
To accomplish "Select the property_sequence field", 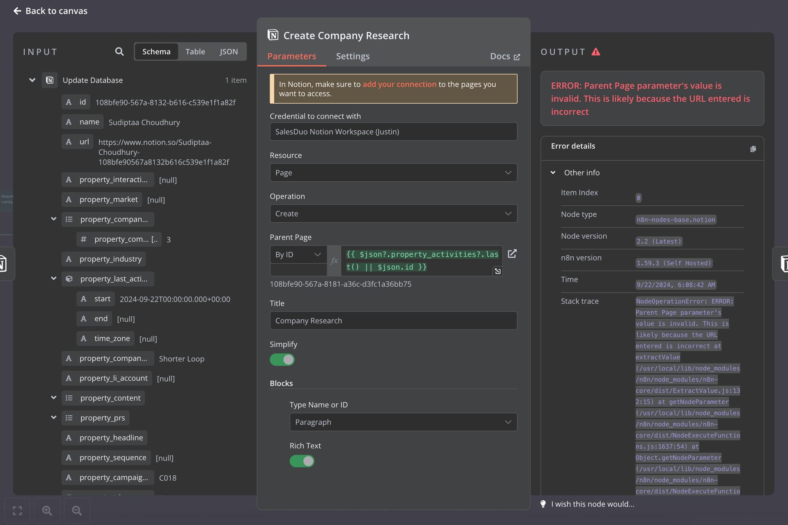I will 106,458.
